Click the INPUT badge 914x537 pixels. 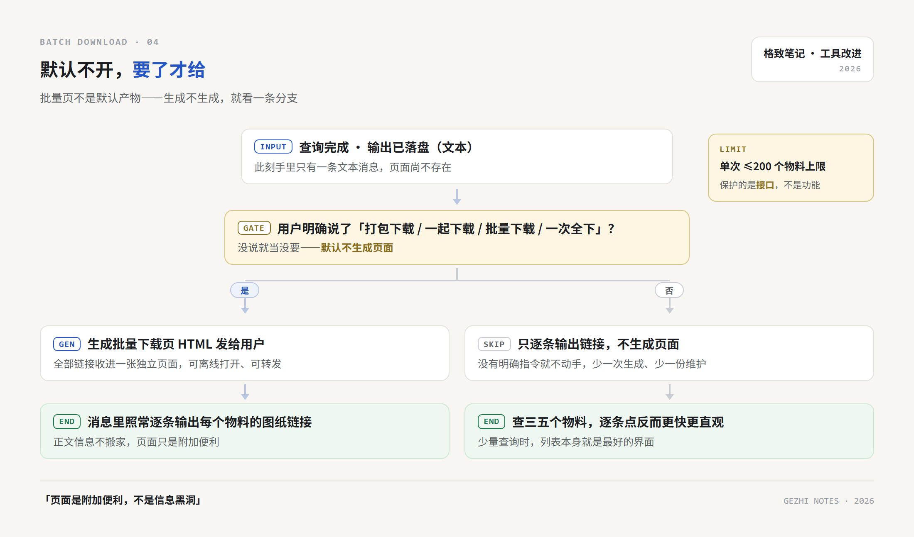pyautogui.click(x=273, y=147)
